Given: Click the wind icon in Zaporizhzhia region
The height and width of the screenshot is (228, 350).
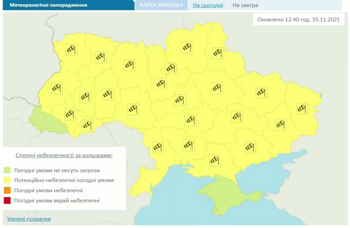Looking at the screenshot, I should (250, 147).
